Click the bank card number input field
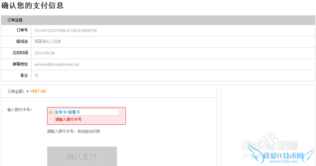 [86, 112]
